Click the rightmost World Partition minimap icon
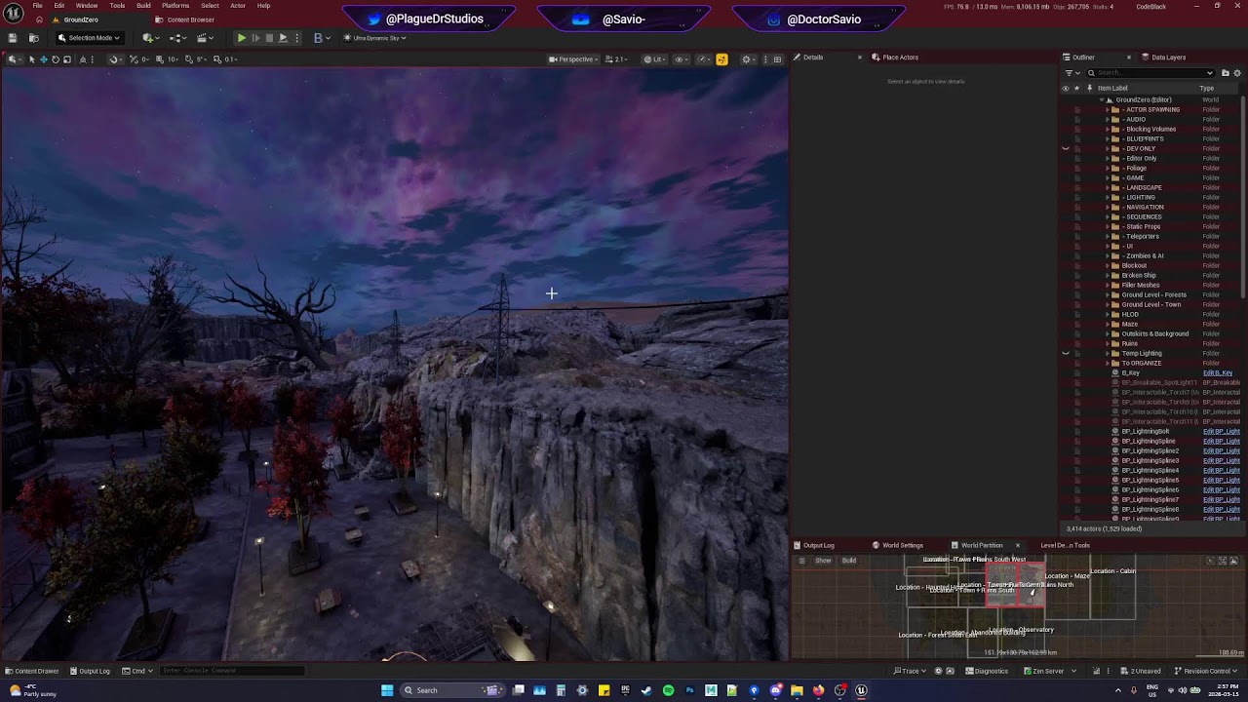 (x=1233, y=561)
